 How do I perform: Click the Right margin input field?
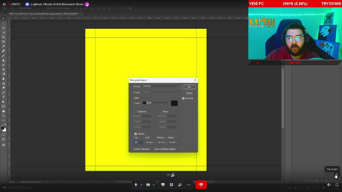click(x=173, y=142)
